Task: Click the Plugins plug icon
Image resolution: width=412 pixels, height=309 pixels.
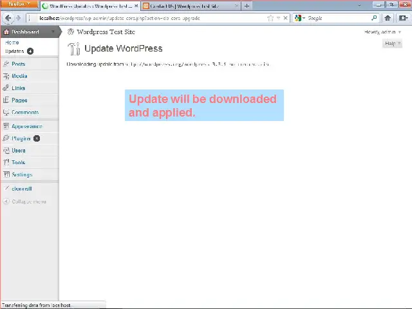Action: click(6, 138)
